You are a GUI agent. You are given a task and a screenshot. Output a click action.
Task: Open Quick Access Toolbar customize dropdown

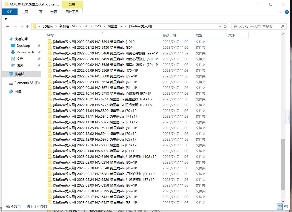click(6, 19)
